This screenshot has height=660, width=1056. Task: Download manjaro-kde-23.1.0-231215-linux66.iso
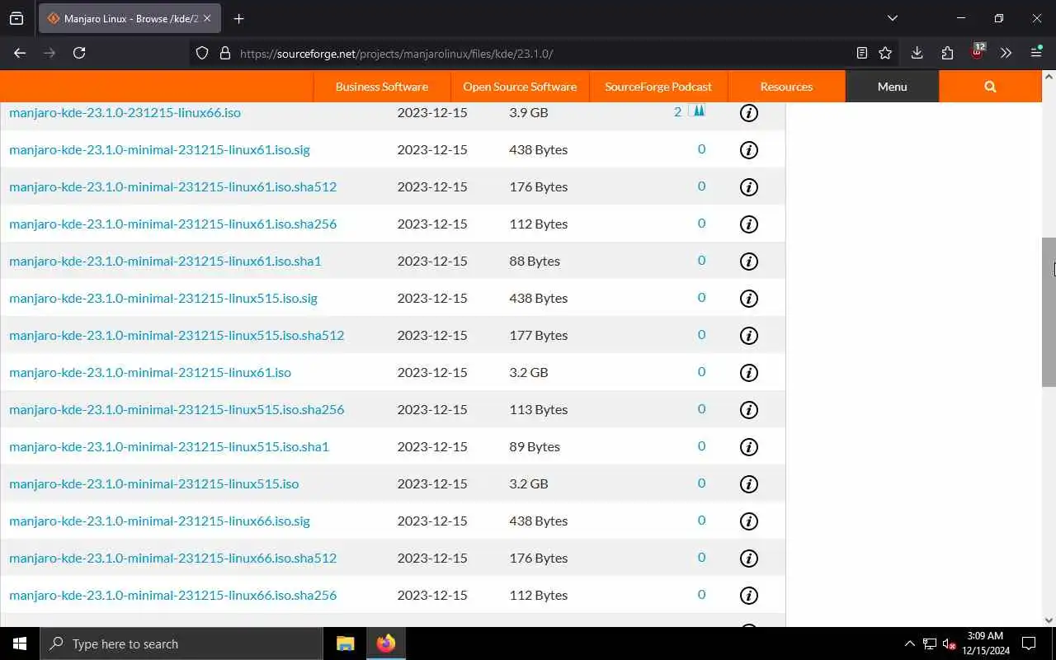(x=125, y=112)
